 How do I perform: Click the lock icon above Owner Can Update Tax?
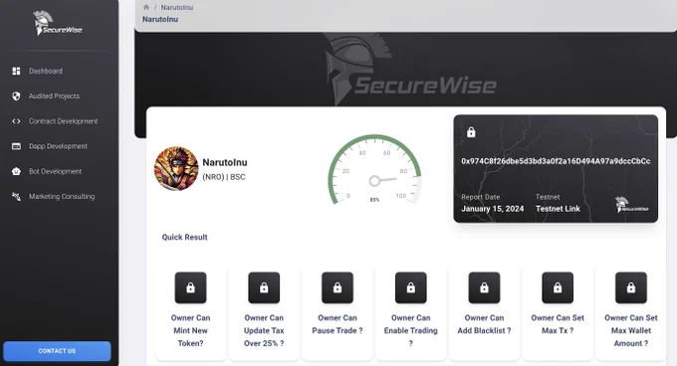[264, 287]
